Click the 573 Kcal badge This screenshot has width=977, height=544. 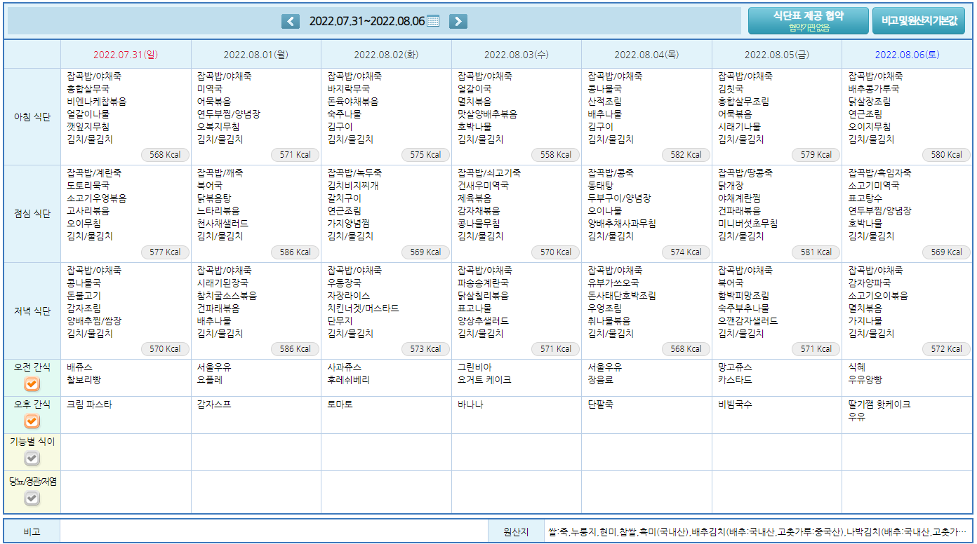click(425, 348)
